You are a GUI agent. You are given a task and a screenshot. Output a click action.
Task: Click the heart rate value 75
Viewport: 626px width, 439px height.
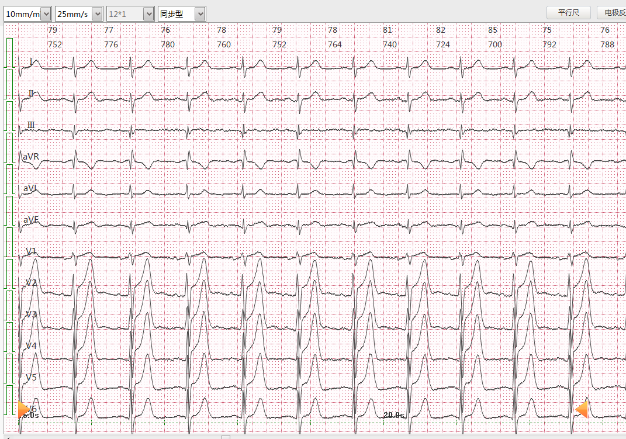547,30
